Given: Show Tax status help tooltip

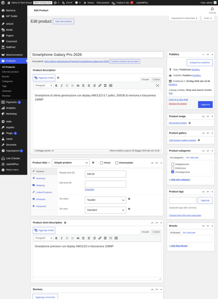Looking at the screenshot, I should (x=129, y=199).
